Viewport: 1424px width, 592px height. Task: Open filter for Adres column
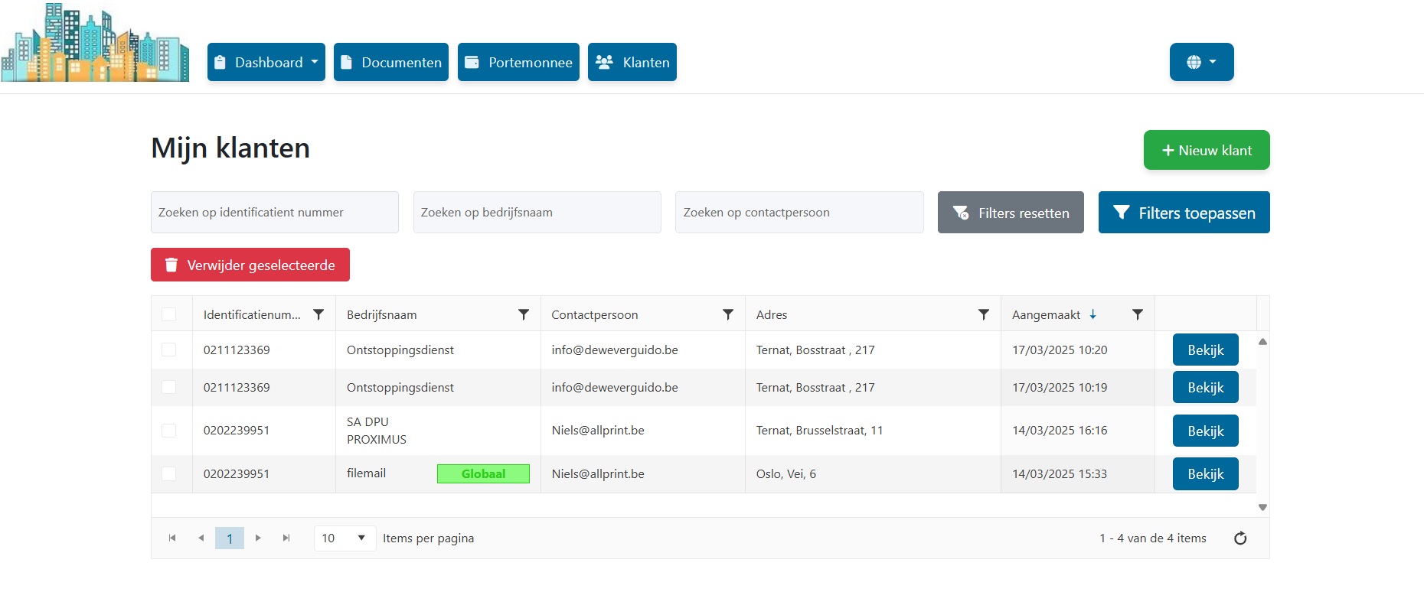(984, 314)
